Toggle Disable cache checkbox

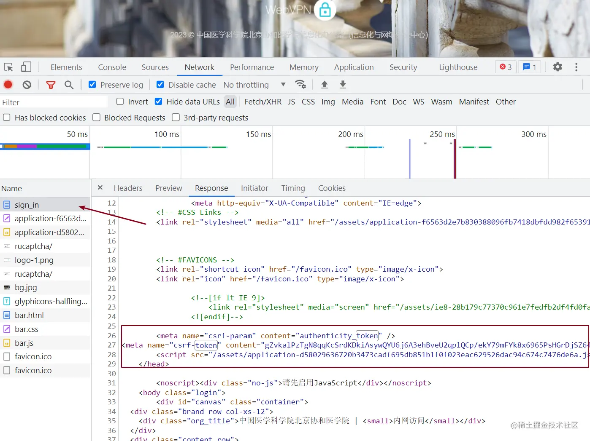160,84
